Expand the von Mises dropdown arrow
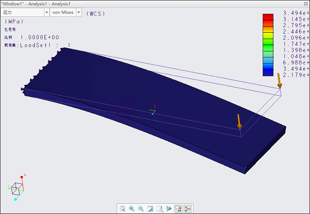 tap(79, 12)
